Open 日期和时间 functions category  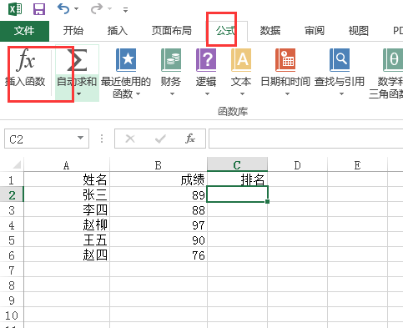pos(285,73)
